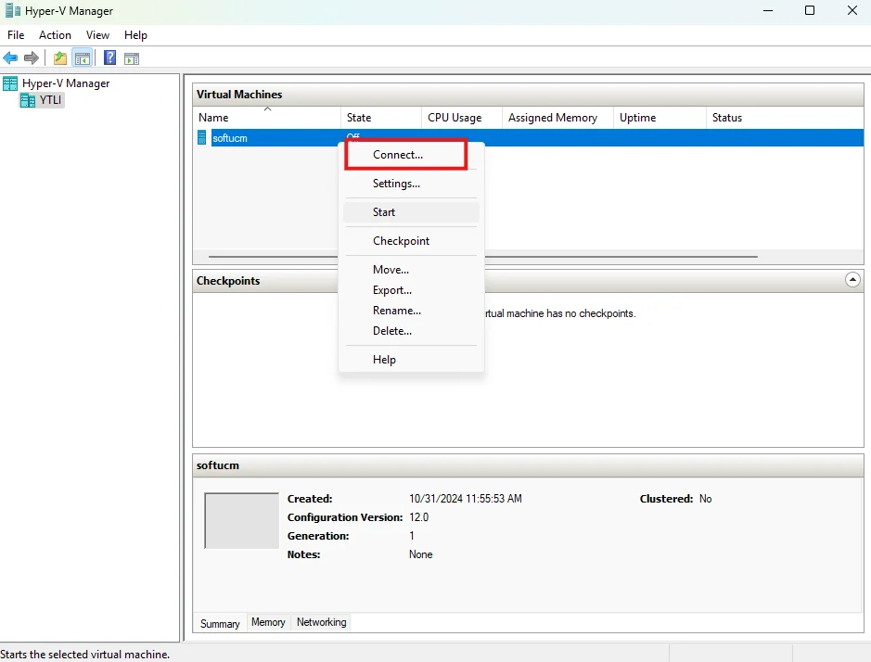This screenshot has width=871, height=662.
Task: Click the YTLI server icon in tree
Action: click(28, 100)
